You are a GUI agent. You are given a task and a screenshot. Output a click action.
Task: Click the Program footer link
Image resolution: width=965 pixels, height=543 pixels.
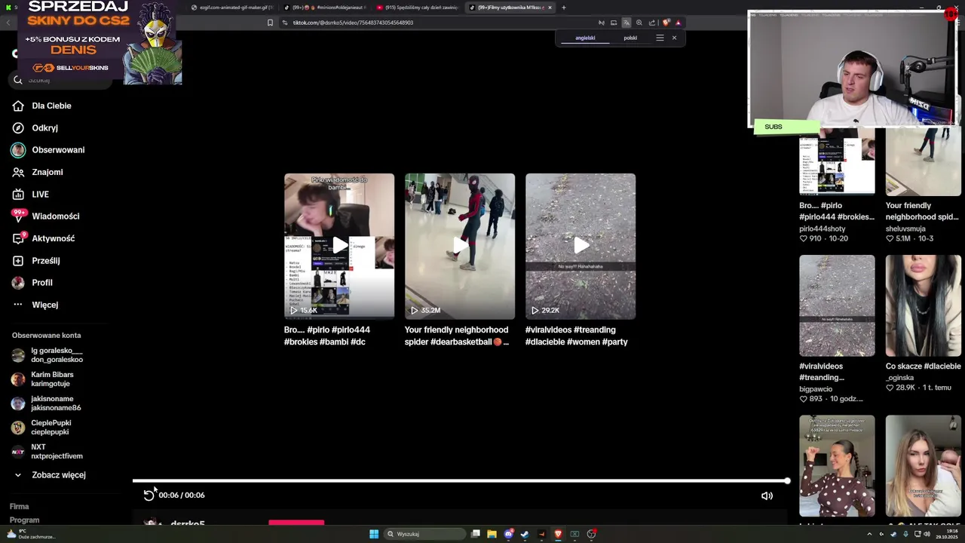tap(25, 520)
